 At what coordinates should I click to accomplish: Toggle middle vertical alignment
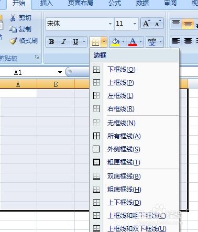pos(188,24)
